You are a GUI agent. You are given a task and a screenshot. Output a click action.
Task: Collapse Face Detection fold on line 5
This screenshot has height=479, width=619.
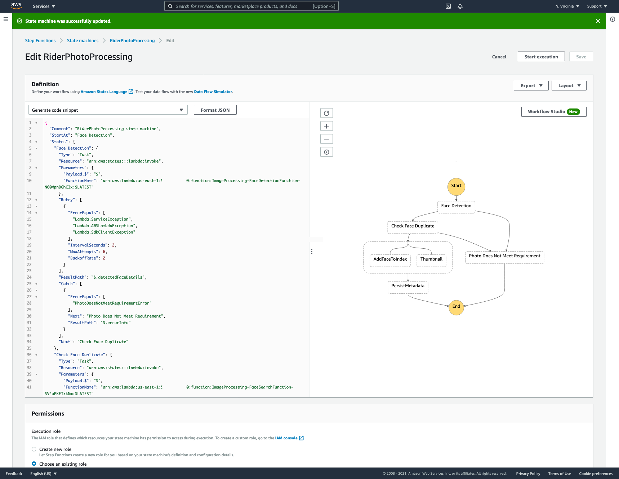click(36, 148)
